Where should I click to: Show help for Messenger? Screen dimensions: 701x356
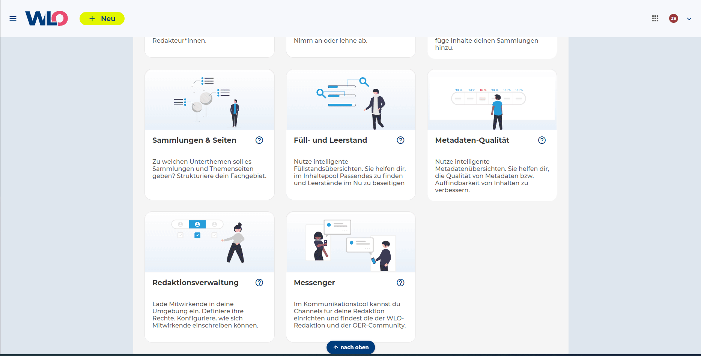point(400,283)
